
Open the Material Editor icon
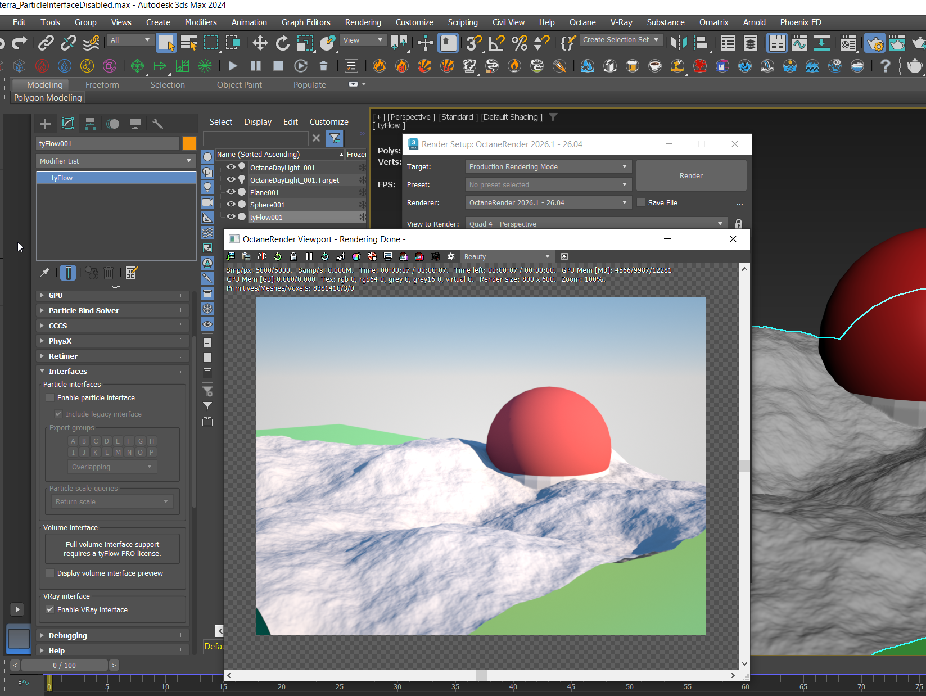(848, 43)
